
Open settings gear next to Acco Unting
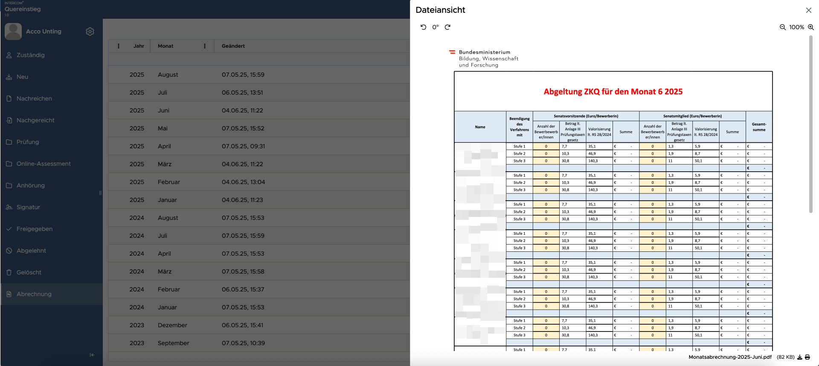click(x=90, y=32)
